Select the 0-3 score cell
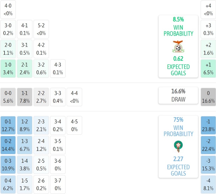This screenshot has width=216, height=194. [x=8, y=165]
